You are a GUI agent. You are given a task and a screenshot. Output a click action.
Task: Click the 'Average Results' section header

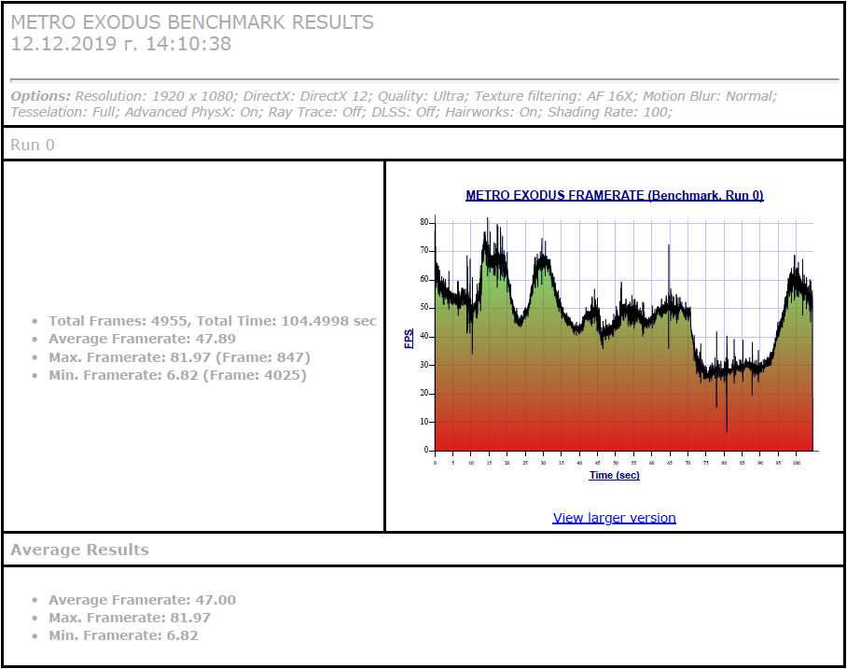click(79, 550)
